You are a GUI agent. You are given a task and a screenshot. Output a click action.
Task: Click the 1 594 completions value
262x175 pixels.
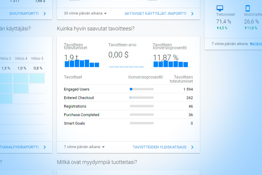click(x=188, y=89)
